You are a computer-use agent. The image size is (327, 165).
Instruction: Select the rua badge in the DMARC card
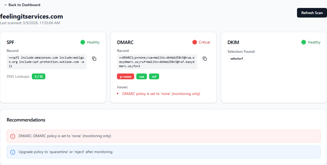coord(141,76)
